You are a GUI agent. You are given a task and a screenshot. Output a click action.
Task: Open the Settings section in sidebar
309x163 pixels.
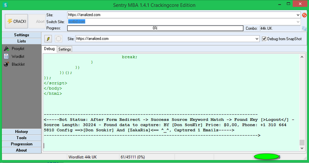point(22,35)
